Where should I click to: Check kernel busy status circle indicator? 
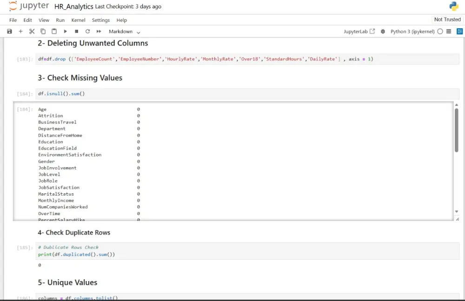point(440,31)
